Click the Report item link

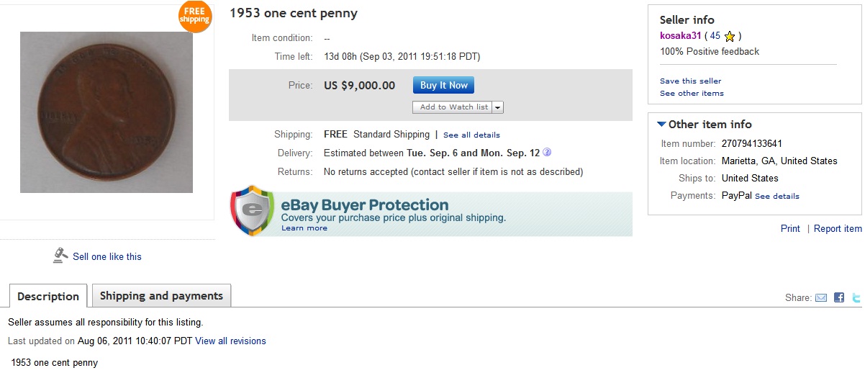pyautogui.click(x=838, y=228)
